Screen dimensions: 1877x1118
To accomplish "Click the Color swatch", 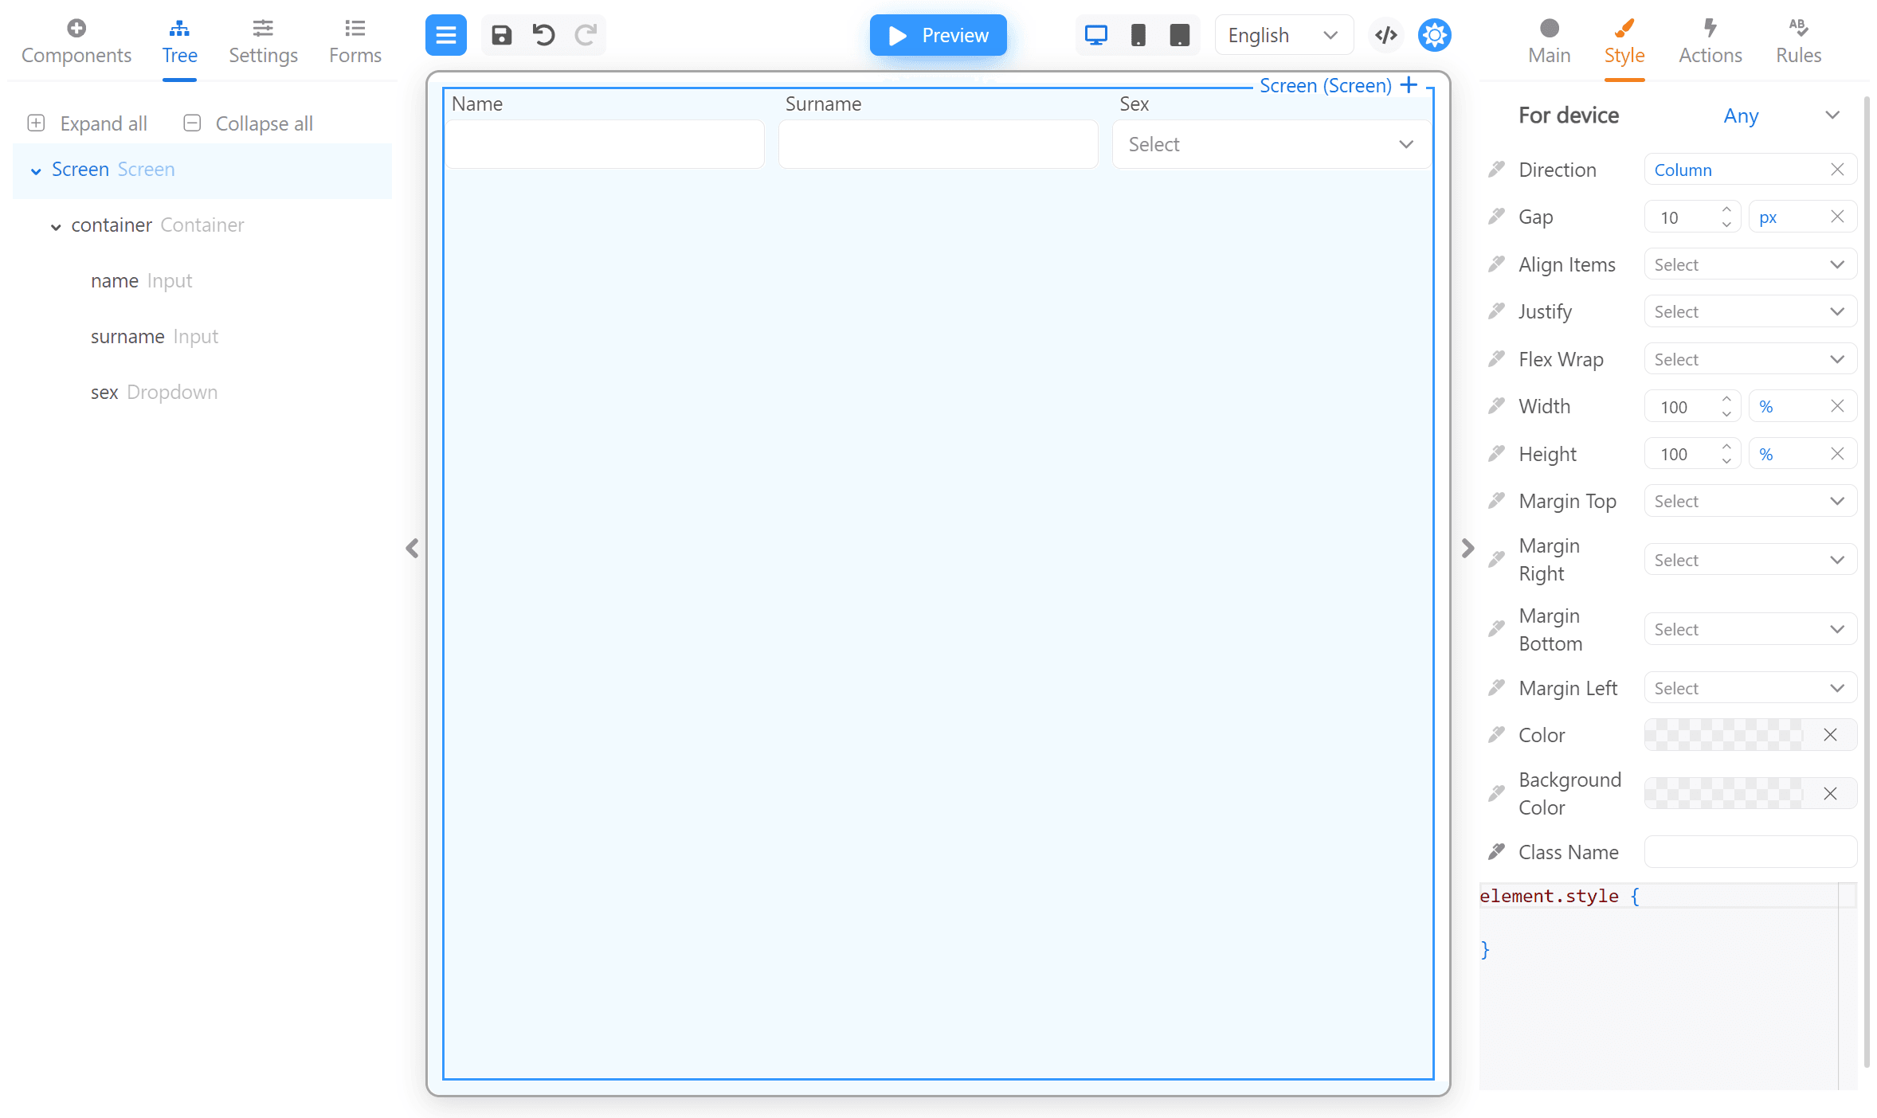I will pyautogui.click(x=1721, y=734).
